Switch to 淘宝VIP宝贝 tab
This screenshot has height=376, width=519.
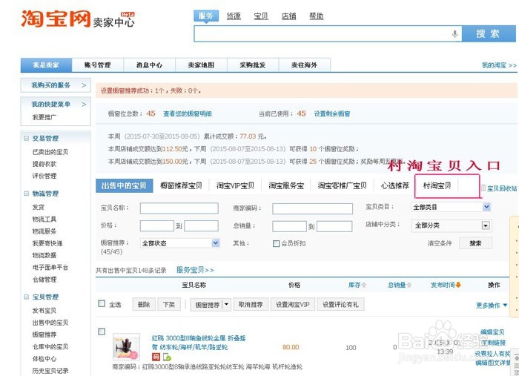click(235, 185)
